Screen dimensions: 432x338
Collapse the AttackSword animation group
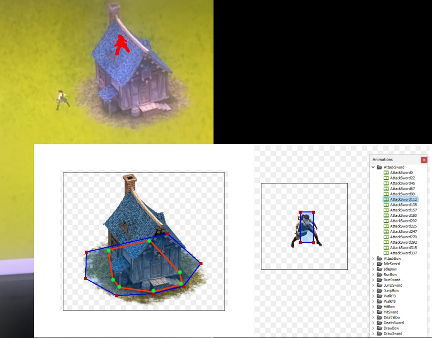373,167
